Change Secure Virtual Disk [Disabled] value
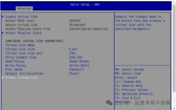This screenshot has width=176, height=110. coord(77,25)
